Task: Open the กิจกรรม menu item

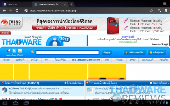Action: point(119,60)
